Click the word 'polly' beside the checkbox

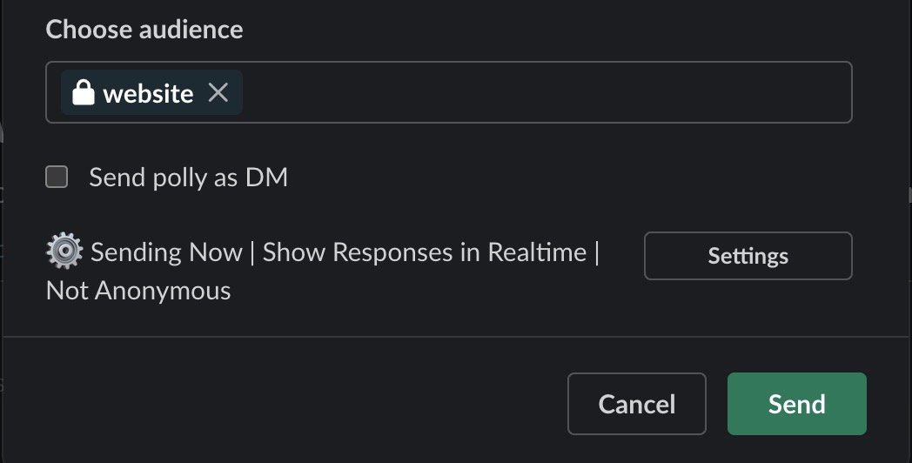(181, 178)
